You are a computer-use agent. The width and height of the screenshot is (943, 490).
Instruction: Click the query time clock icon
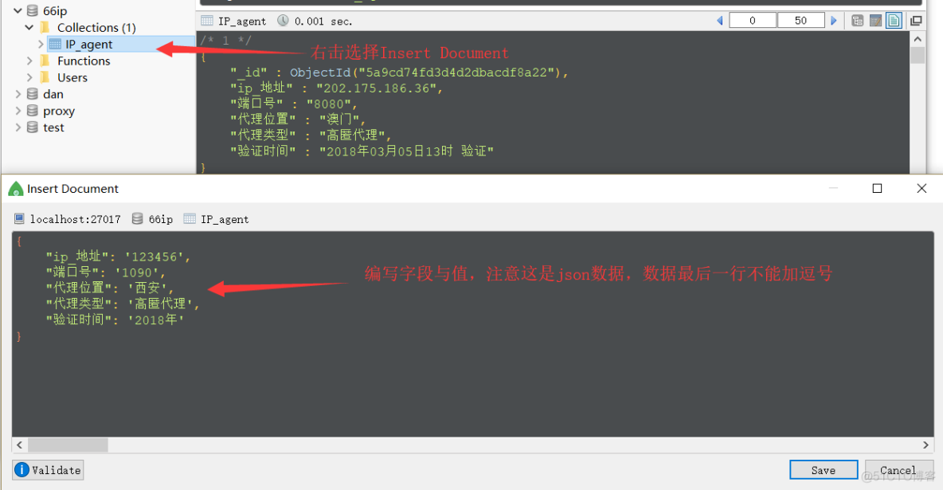click(x=283, y=21)
